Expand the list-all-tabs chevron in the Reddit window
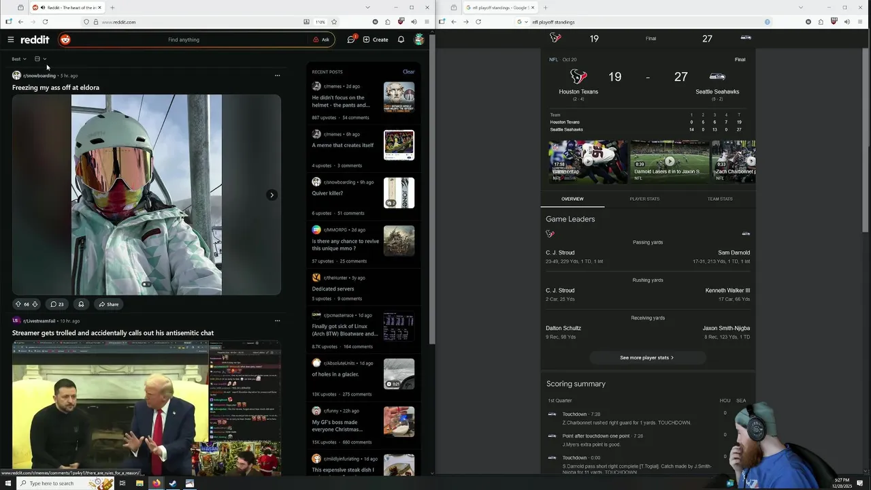871x490 pixels. click(367, 7)
